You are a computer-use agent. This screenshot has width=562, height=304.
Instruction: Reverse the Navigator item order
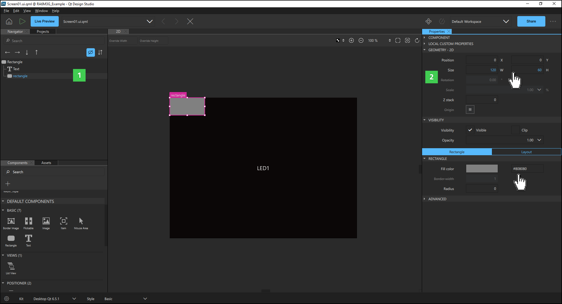(100, 52)
